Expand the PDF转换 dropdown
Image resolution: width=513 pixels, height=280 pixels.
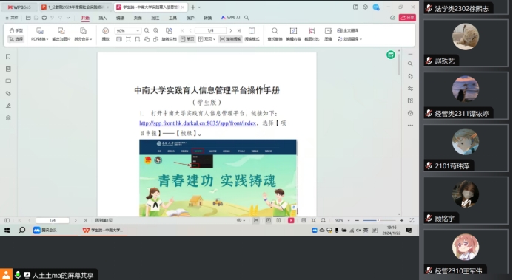click(x=39, y=33)
